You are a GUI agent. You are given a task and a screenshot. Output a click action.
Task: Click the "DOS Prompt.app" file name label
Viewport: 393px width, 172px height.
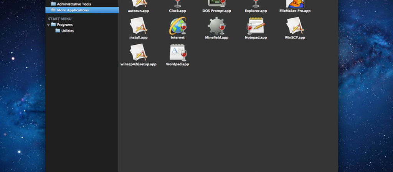coord(216,11)
